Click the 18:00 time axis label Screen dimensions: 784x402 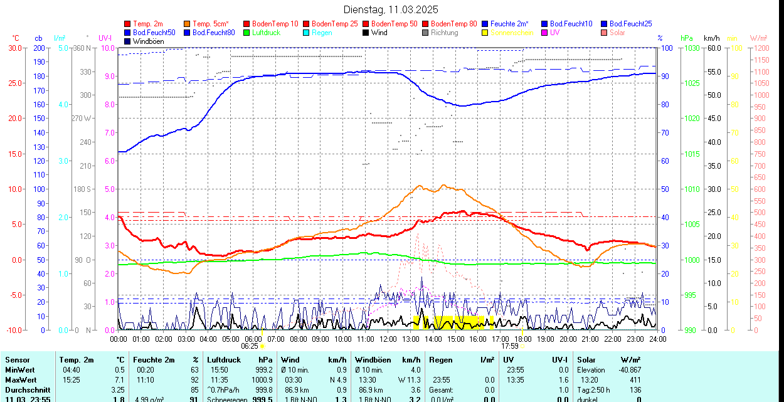(523, 339)
